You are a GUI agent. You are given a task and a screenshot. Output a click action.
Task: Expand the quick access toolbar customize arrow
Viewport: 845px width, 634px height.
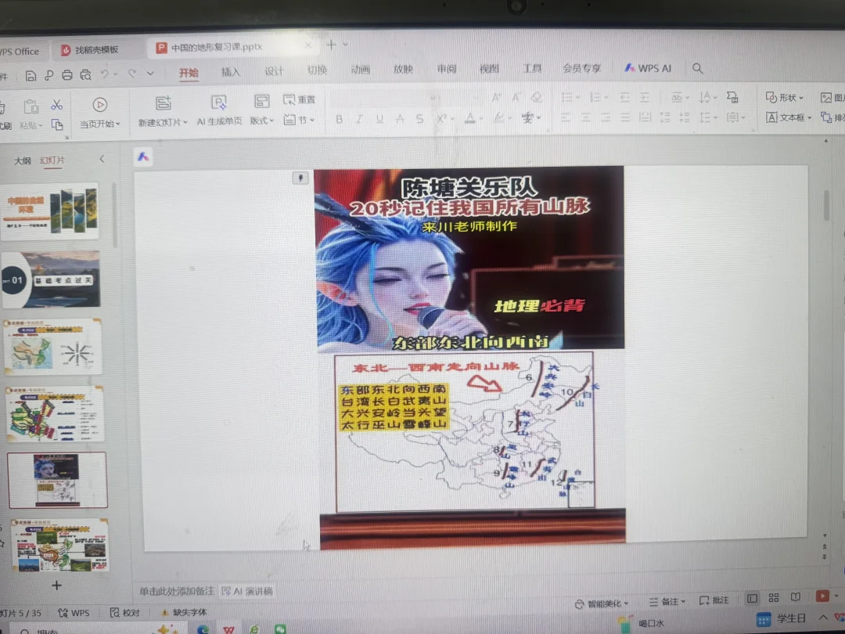150,74
